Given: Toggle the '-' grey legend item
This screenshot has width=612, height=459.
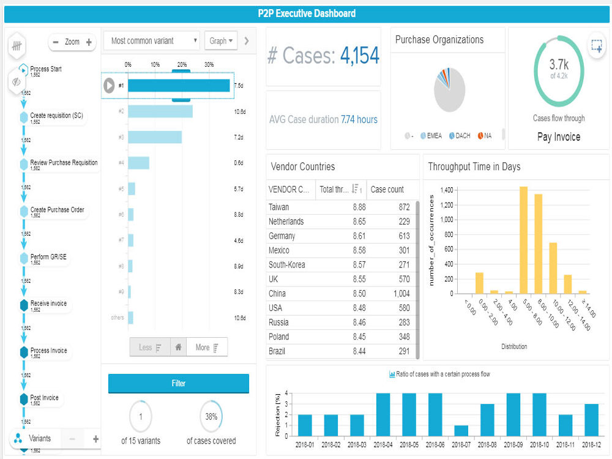Looking at the screenshot, I should [x=409, y=136].
